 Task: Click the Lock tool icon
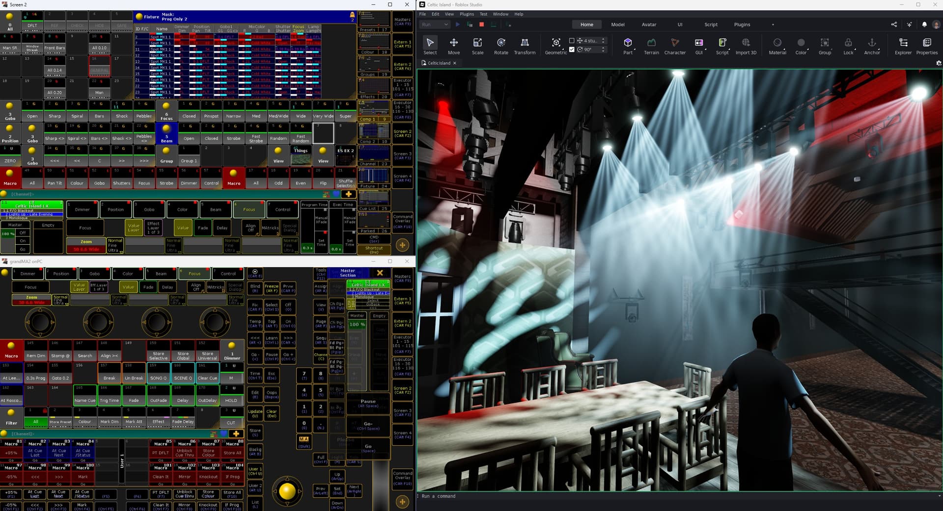848,46
